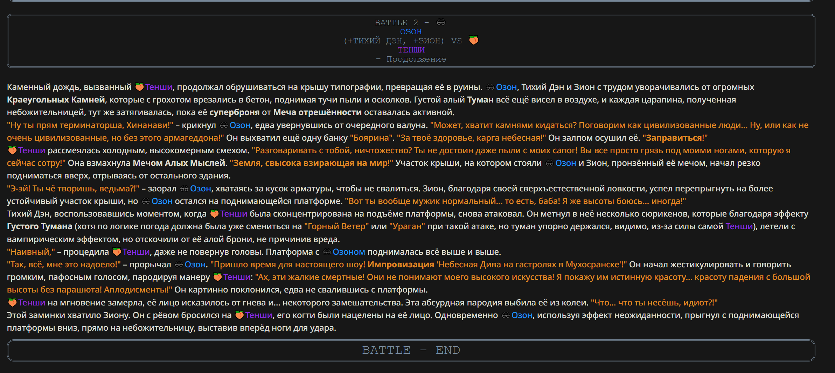835x373 pixels.
Task: Click 'Озон' before 'хватаясь за кусок арматуры'
Action: (200, 189)
